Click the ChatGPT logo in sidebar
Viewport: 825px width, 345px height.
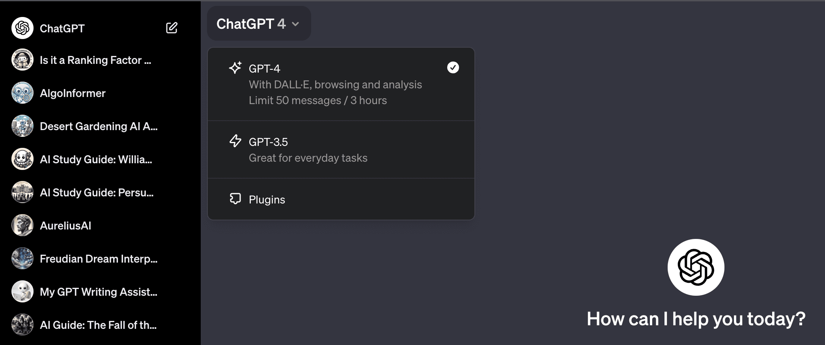point(22,28)
